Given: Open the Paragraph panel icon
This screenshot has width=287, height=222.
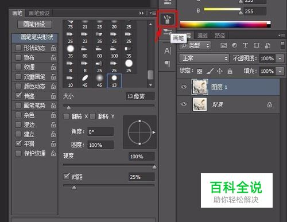Looking at the screenshot, I should (168, 64).
